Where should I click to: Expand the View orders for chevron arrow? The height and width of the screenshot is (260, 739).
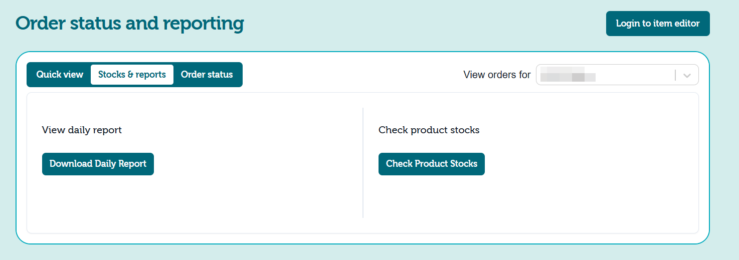pyautogui.click(x=687, y=75)
